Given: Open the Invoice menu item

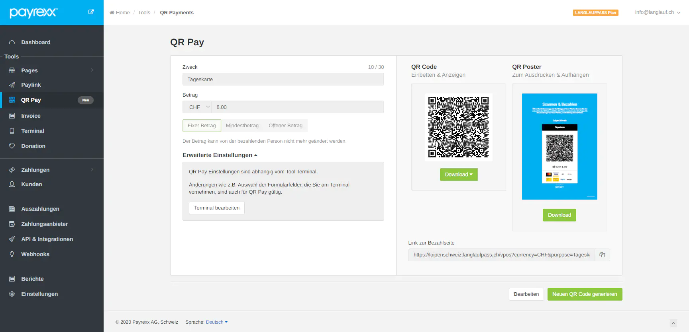Looking at the screenshot, I should 31,116.
